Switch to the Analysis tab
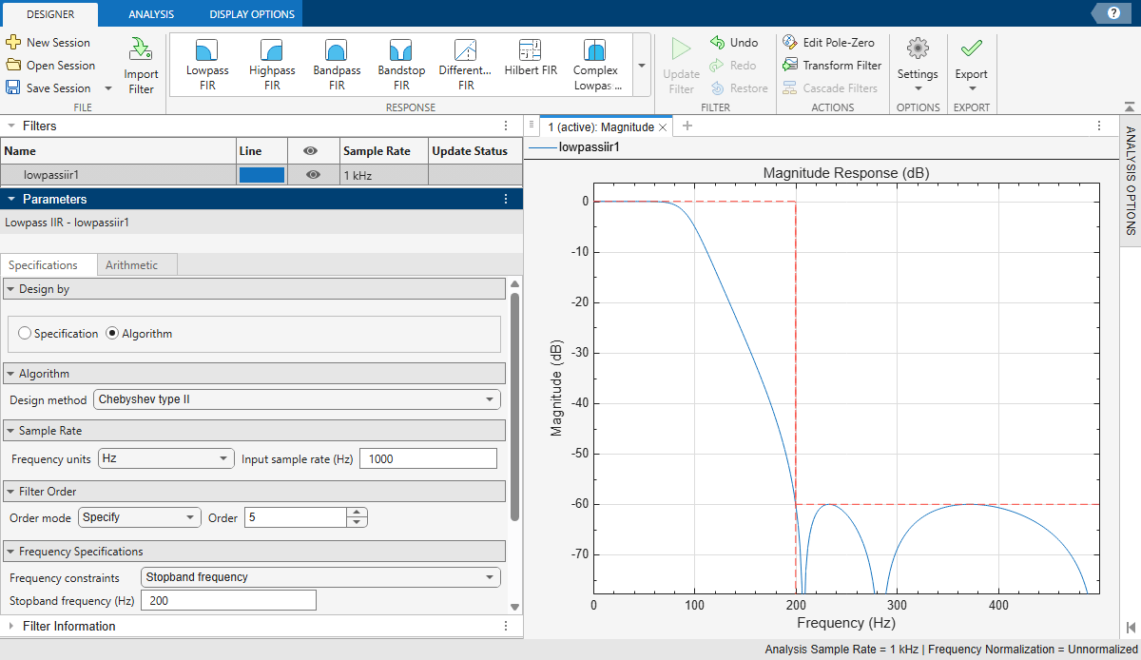1141x660 pixels. [x=151, y=13]
